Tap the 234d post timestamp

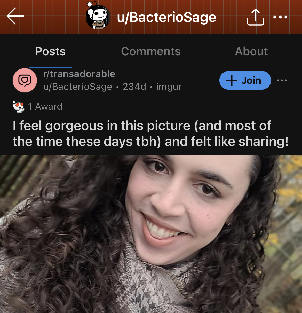click(x=134, y=87)
